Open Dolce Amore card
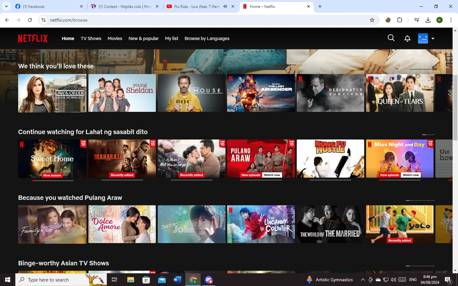Image resolution: width=458 pixels, height=286 pixels. 122,224
